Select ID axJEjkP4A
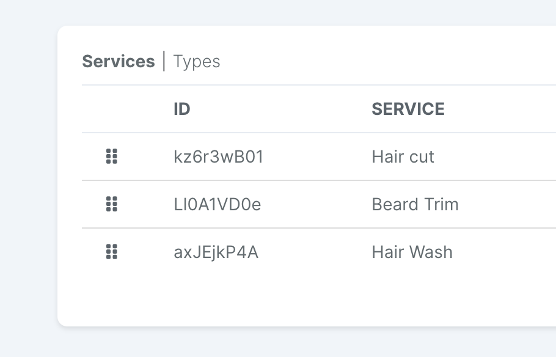Image resolution: width=556 pixels, height=357 pixels. pyautogui.click(x=216, y=252)
